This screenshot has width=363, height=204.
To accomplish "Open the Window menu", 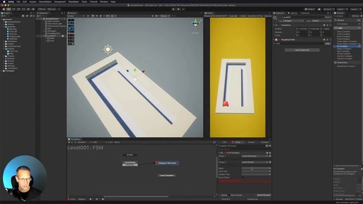I will 104,2.
